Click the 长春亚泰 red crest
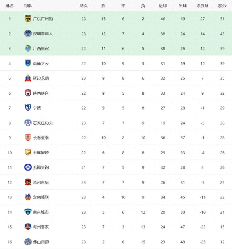This screenshot has width=232, height=249. 28,137
